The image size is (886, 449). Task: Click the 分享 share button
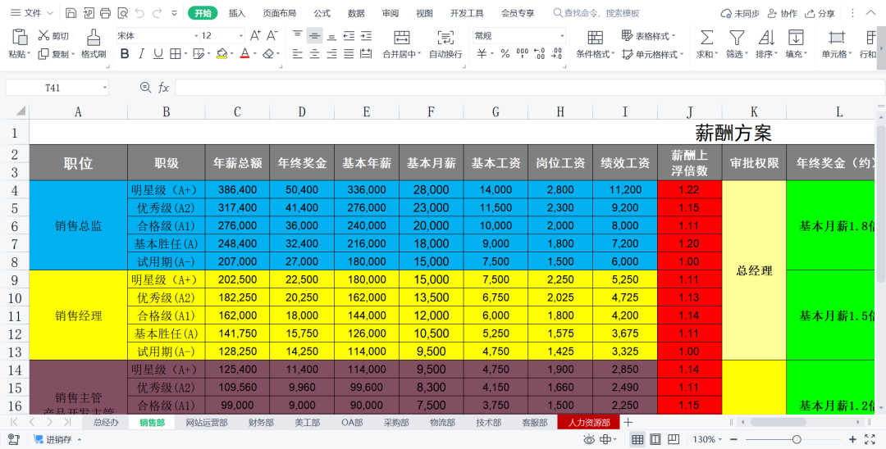pyautogui.click(x=820, y=13)
